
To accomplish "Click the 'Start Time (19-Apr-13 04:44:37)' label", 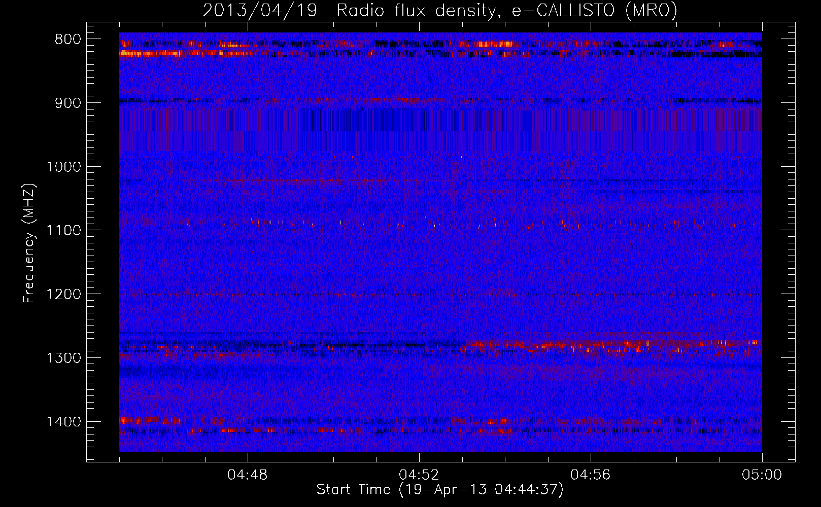I will tap(440, 490).
